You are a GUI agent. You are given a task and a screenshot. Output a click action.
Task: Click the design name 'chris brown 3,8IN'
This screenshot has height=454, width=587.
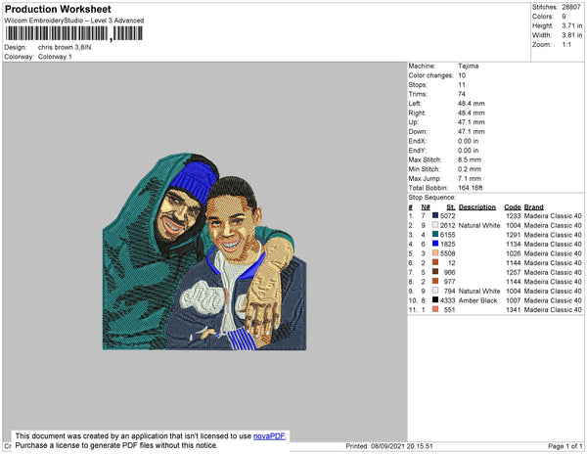point(65,48)
